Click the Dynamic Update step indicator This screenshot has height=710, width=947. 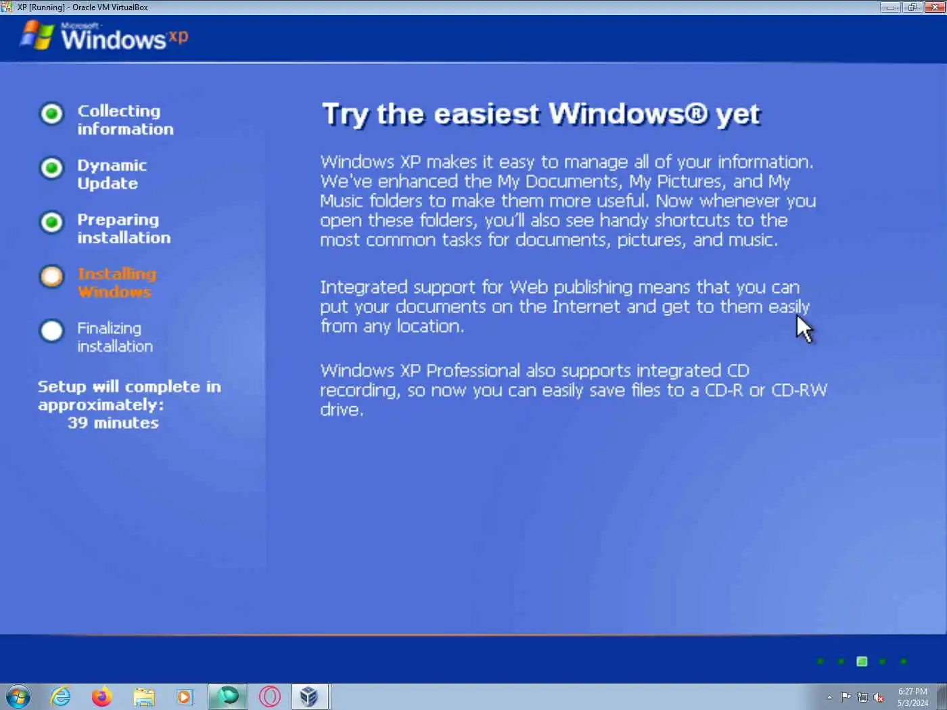coord(51,168)
